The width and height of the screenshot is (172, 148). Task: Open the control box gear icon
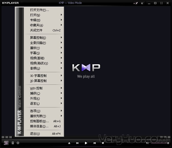point(18,143)
